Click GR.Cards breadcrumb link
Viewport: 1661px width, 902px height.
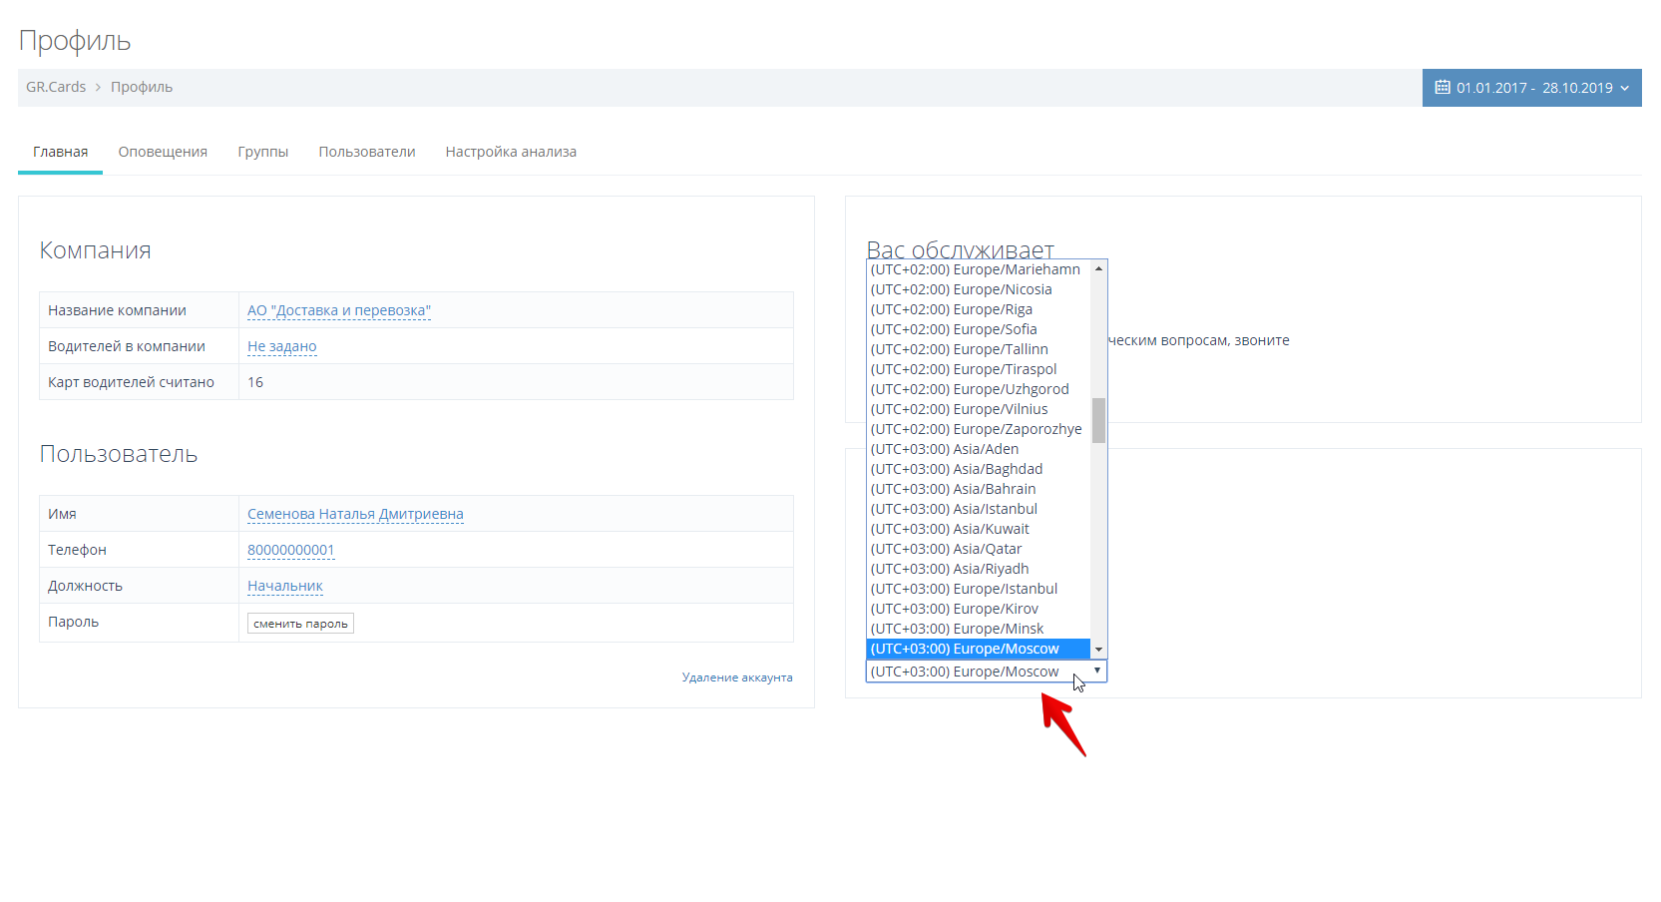(x=56, y=87)
